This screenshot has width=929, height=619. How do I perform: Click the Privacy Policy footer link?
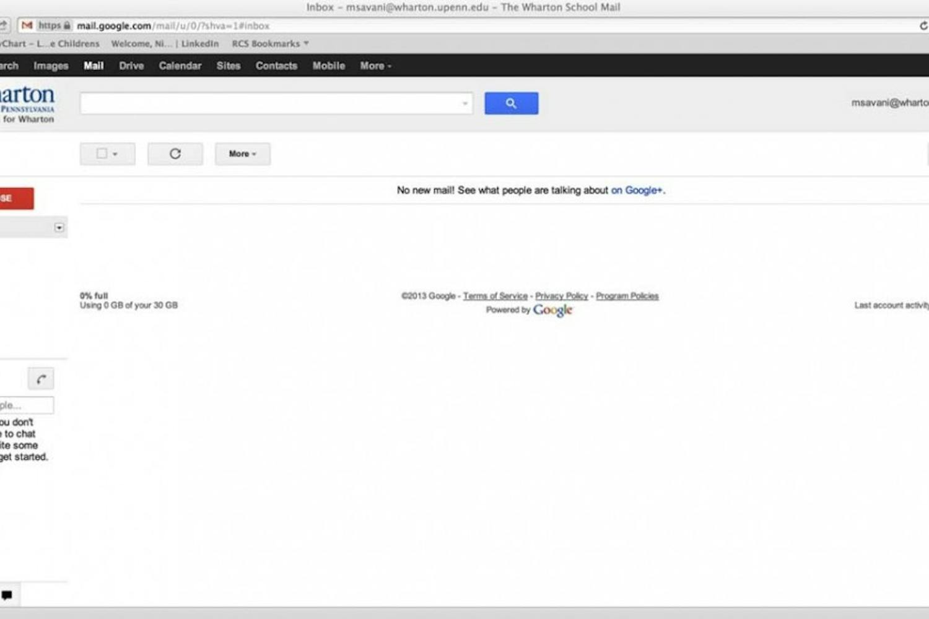pos(561,296)
